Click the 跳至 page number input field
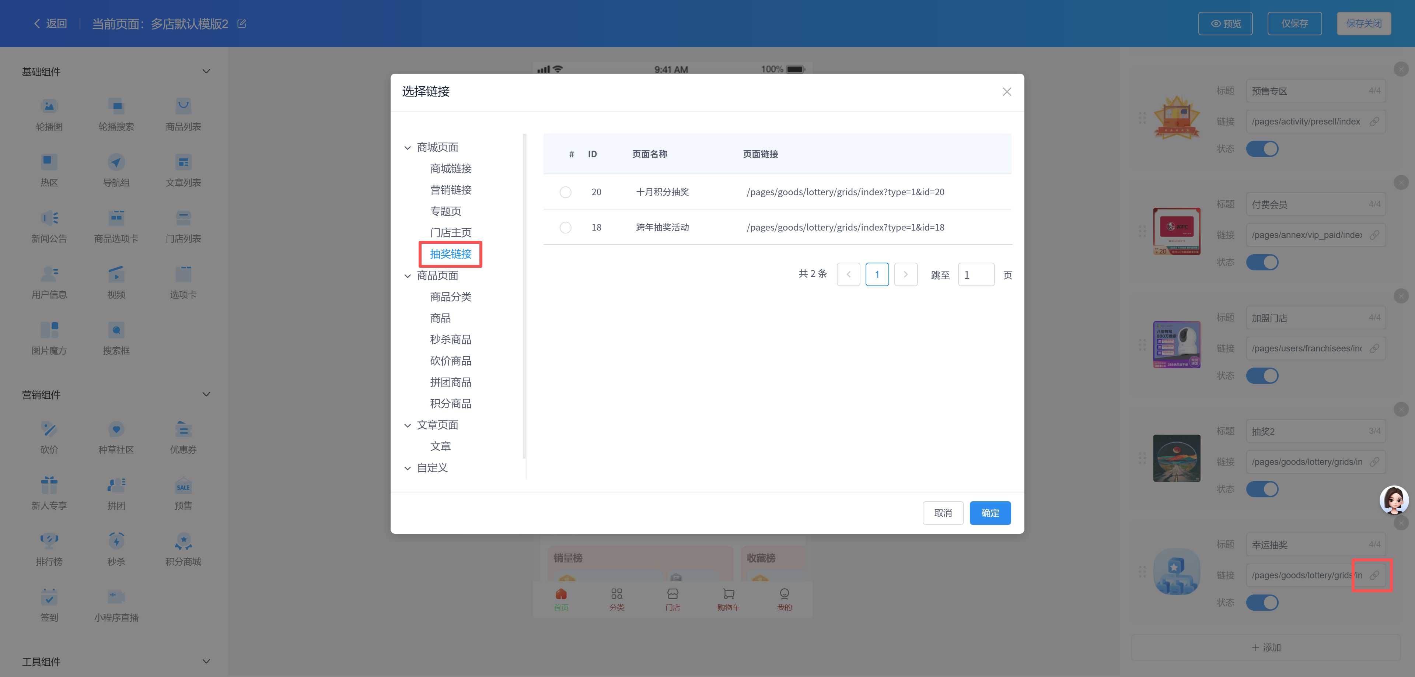 975,274
